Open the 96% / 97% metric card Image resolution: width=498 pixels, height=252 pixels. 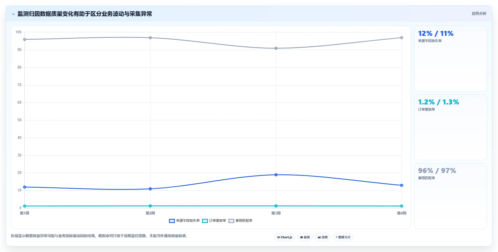click(450, 196)
